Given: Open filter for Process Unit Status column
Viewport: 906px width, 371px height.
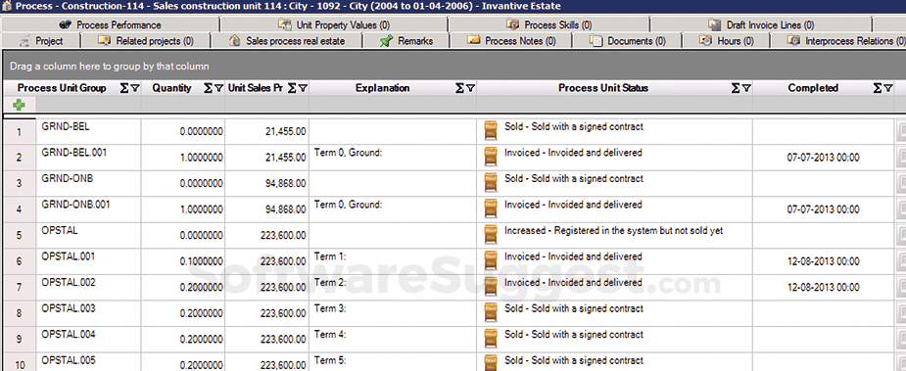Looking at the screenshot, I should (x=746, y=88).
